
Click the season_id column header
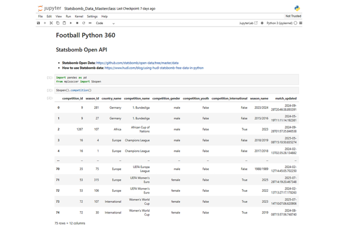pyautogui.click(x=92, y=99)
